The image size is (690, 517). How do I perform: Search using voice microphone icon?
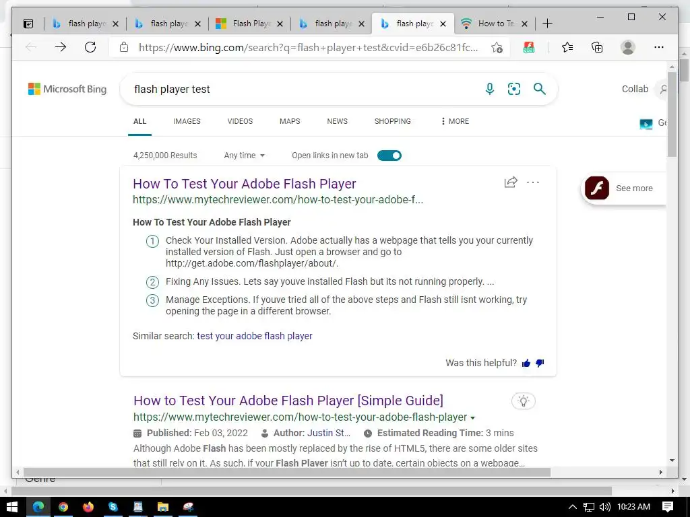(489, 89)
